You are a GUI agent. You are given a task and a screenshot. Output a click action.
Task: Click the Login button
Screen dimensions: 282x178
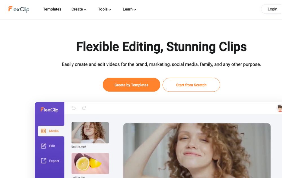pyautogui.click(x=272, y=9)
